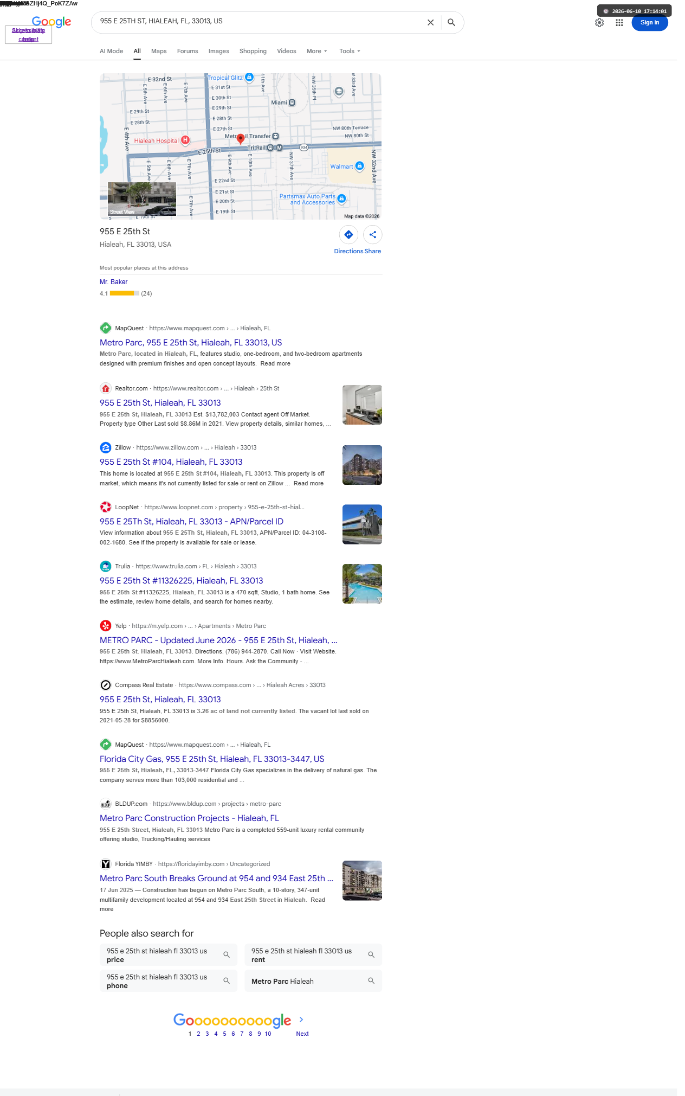
Task: Go to results page 10
Action: 268,1034
